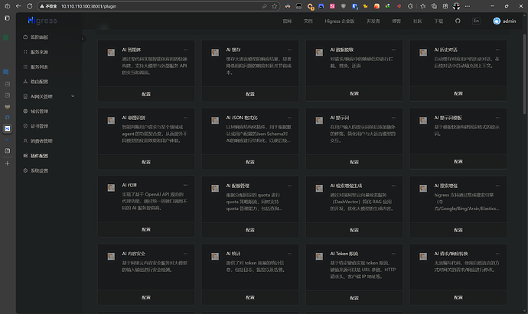
Task: Add a new item with the browser sidebar plus icon
Action: (x=7, y=163)
